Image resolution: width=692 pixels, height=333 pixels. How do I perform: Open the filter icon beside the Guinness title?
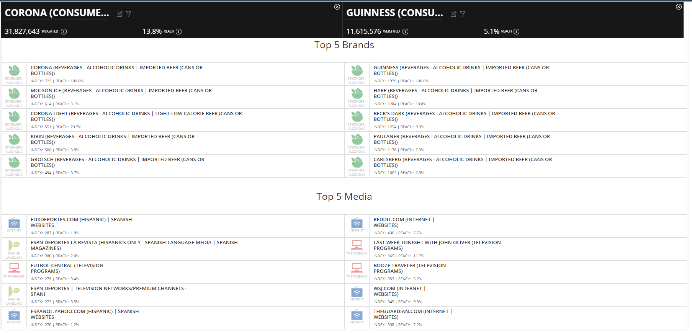click(x=463, y=14)
